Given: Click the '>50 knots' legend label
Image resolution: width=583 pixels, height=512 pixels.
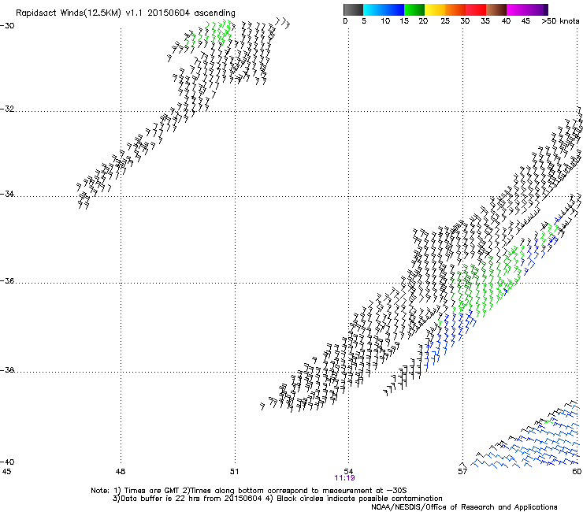Looking at the screenshot, I should click(560, 21).
